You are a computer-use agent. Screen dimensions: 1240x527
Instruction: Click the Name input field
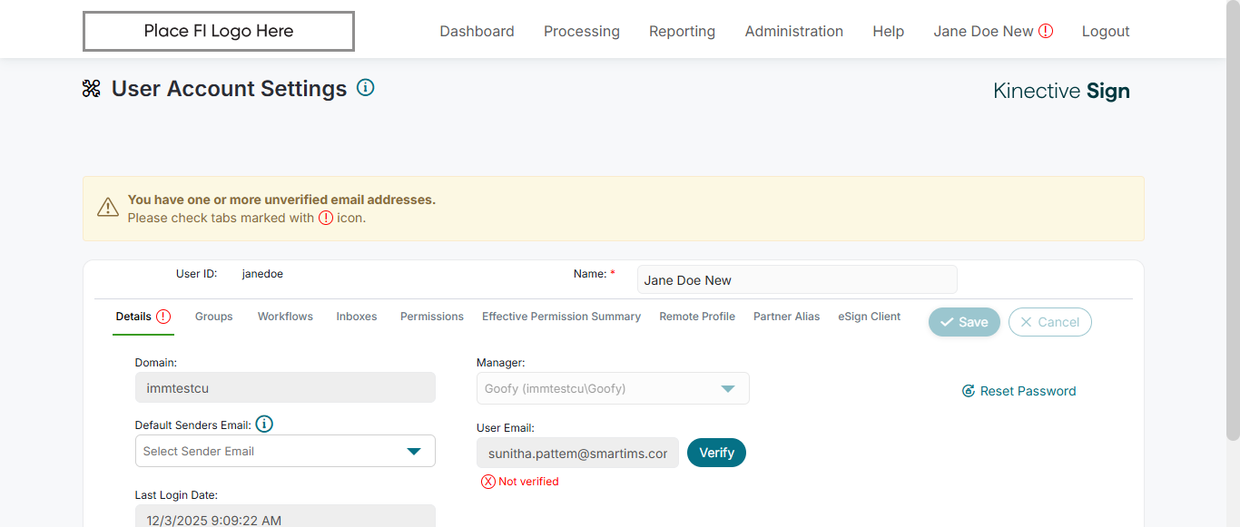796,280
